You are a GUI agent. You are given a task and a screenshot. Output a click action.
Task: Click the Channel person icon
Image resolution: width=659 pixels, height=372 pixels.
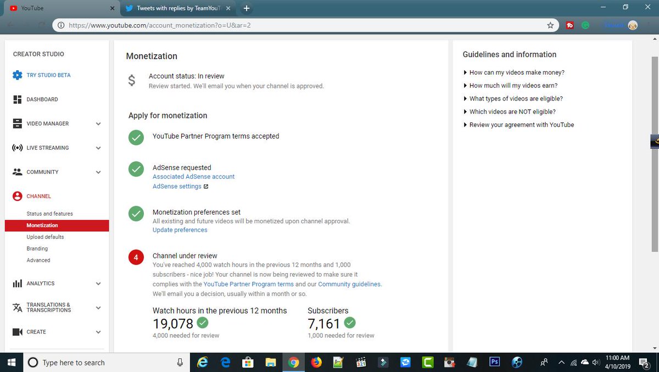[x=17, y=196]
